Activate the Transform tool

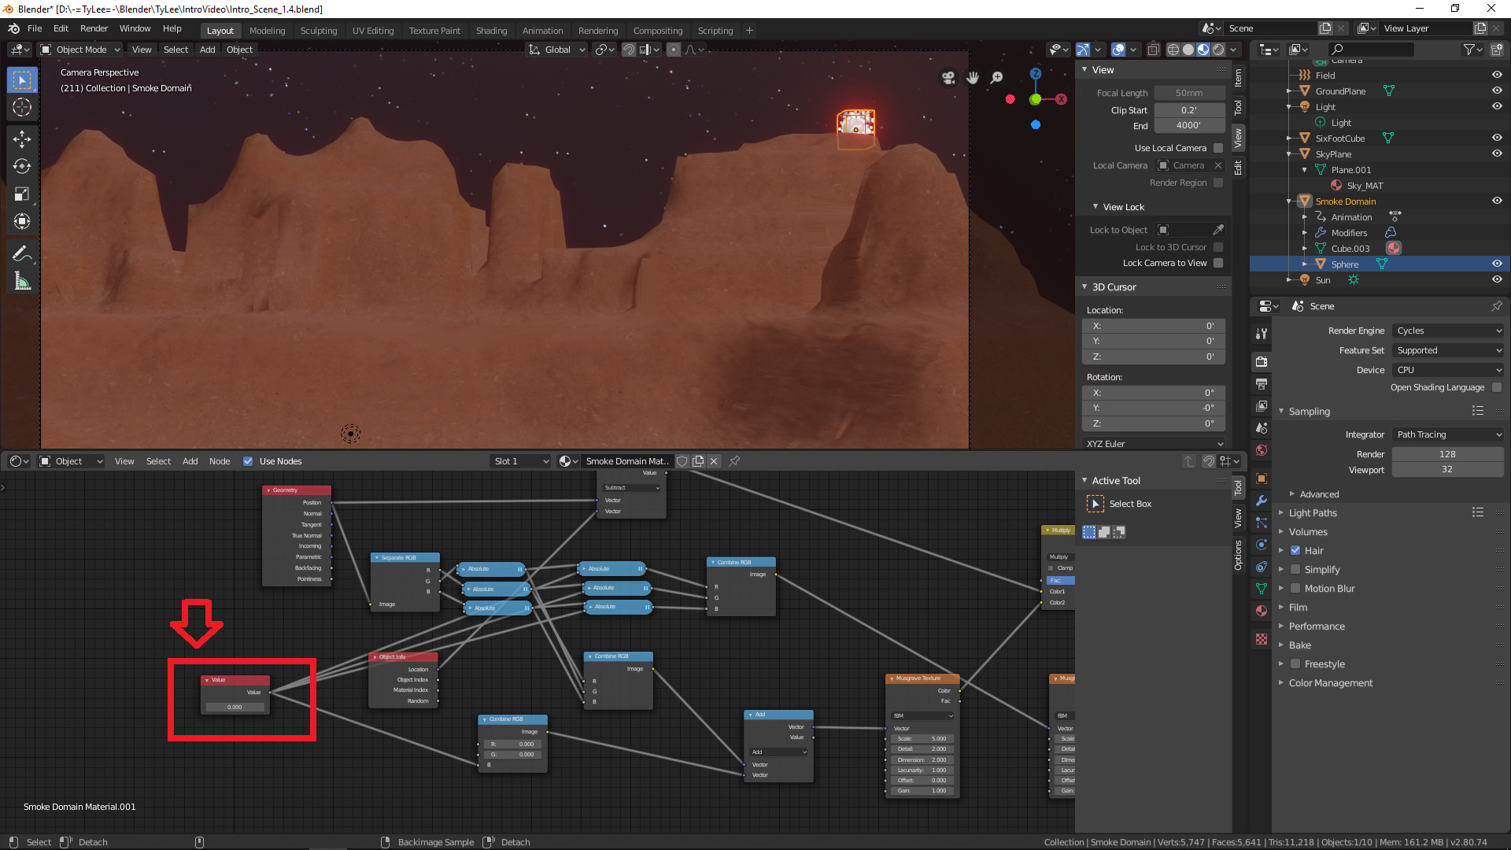click(x=22, y=221)
